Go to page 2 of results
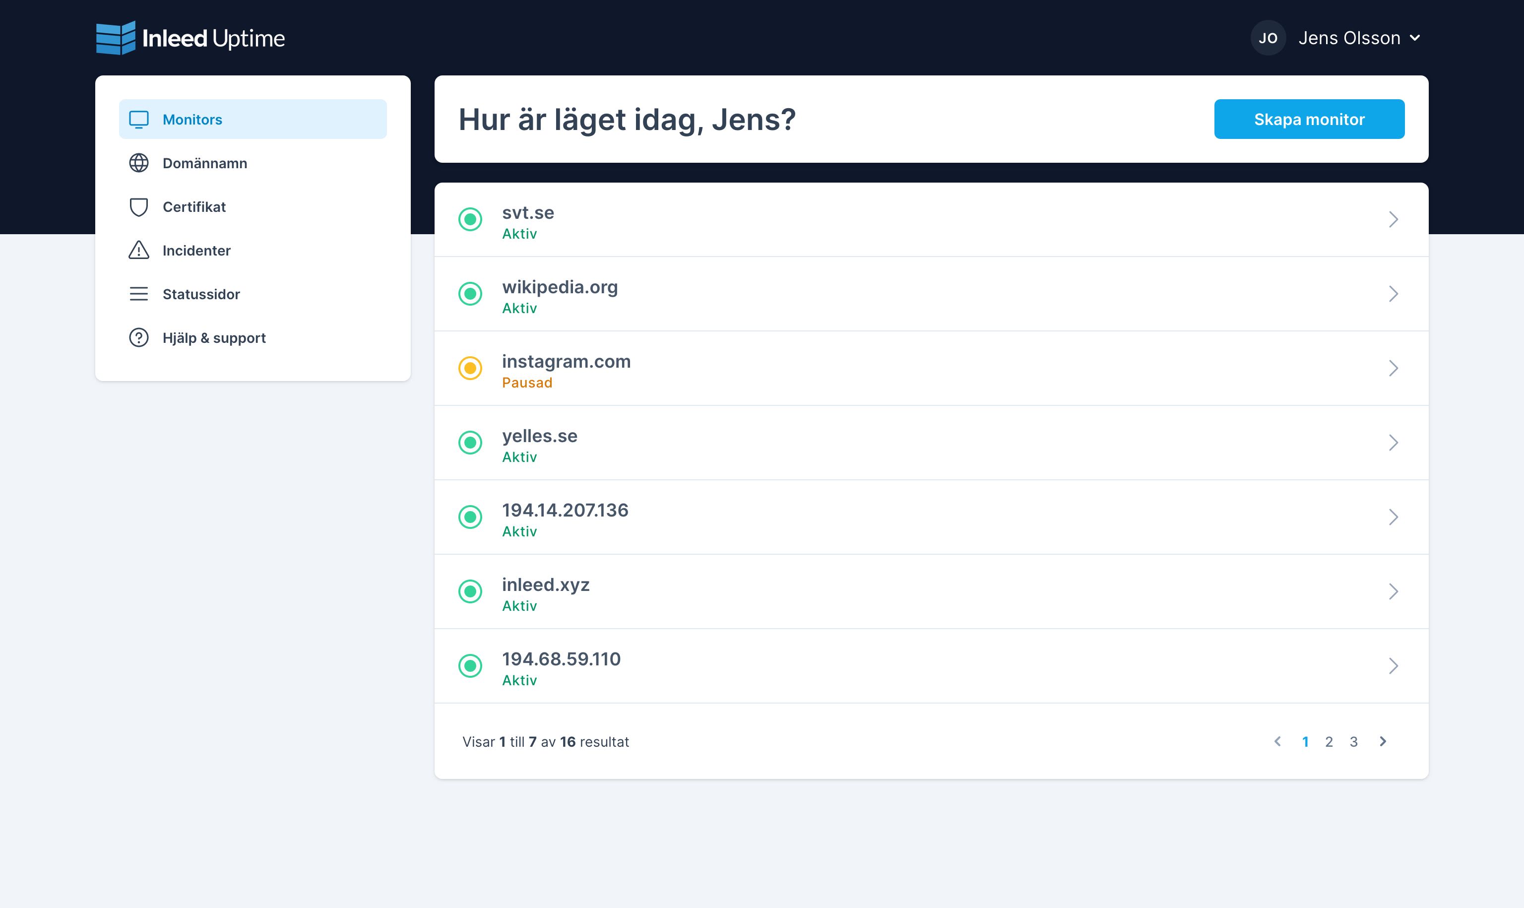This screenshot has width=1524, height=908. pyautogui.click(x=1329, y=742)
